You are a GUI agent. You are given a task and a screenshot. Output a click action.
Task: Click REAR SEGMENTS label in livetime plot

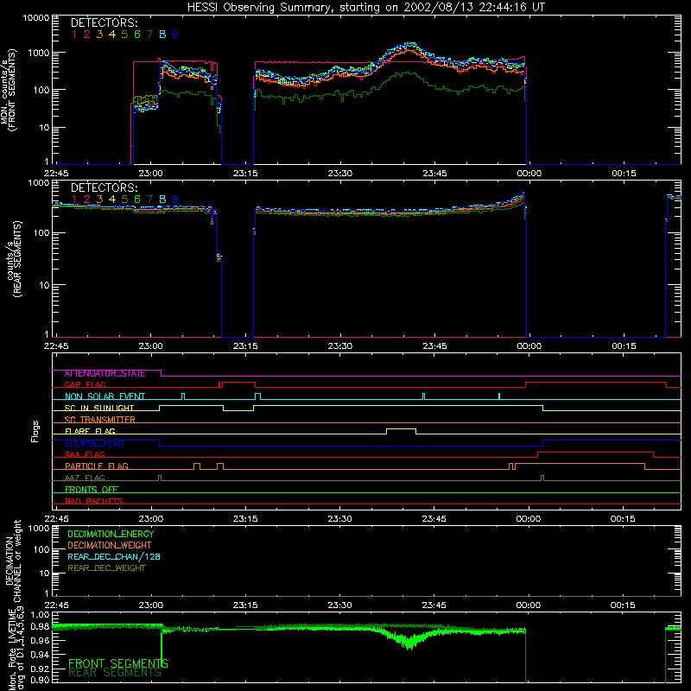coord(115,673)
